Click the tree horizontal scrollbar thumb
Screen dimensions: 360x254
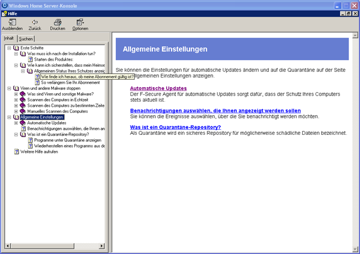pyautogui.click(x=42, y=246)
